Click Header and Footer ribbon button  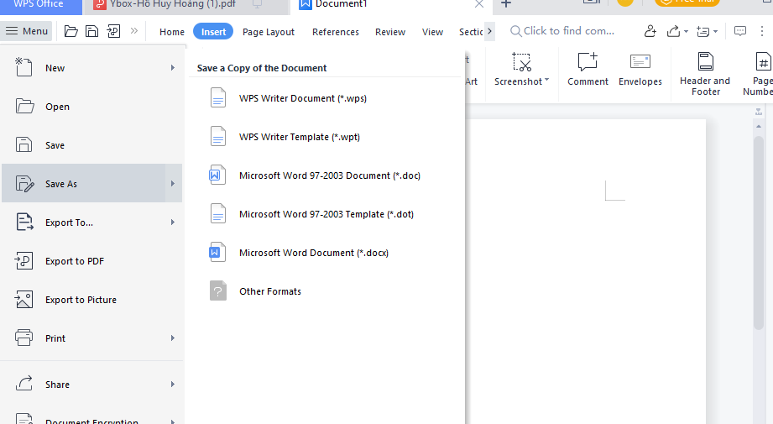706,74
